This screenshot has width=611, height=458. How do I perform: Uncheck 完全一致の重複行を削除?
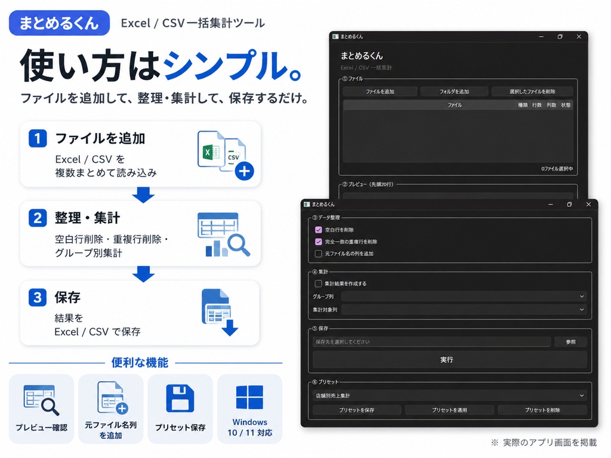[319, 242]
